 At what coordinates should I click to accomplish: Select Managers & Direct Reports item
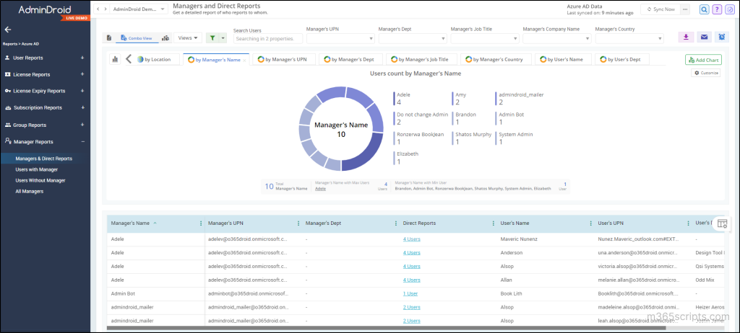click(x=44, y=159)
